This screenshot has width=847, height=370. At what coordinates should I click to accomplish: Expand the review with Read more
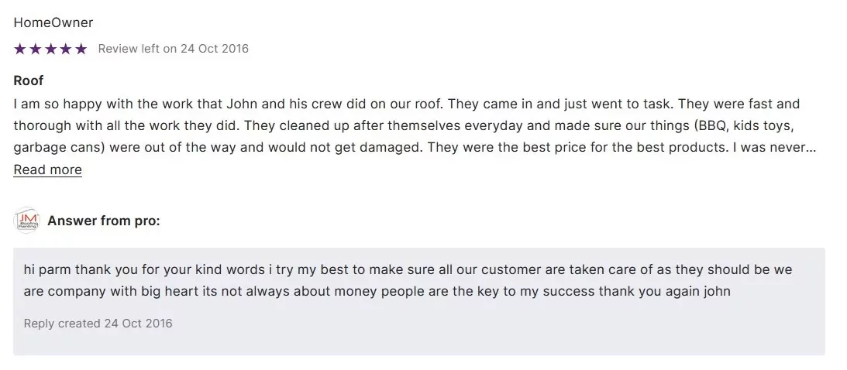[47, 170]
